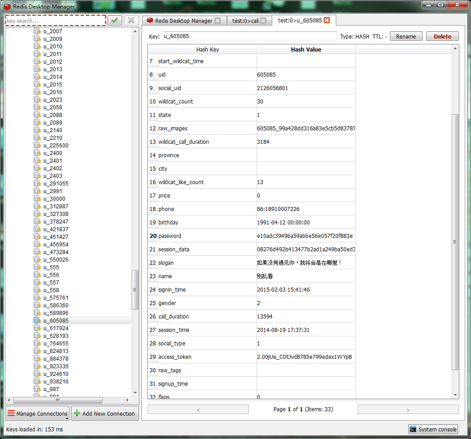Click key icon beside u_764655
Viewport: 471px width, 439px height.
[x=37, y=343]
